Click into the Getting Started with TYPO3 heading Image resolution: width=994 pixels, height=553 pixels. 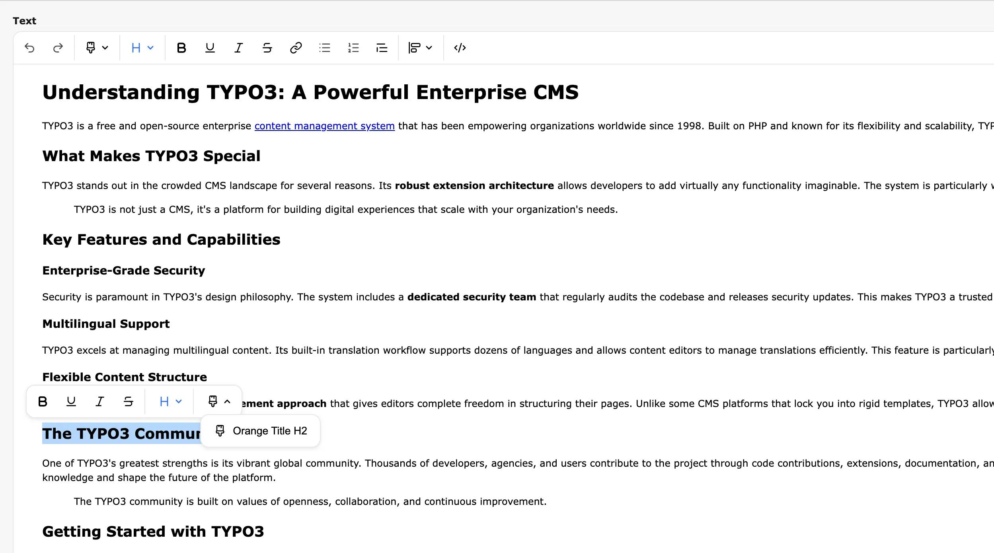click(x=153, y=532)
